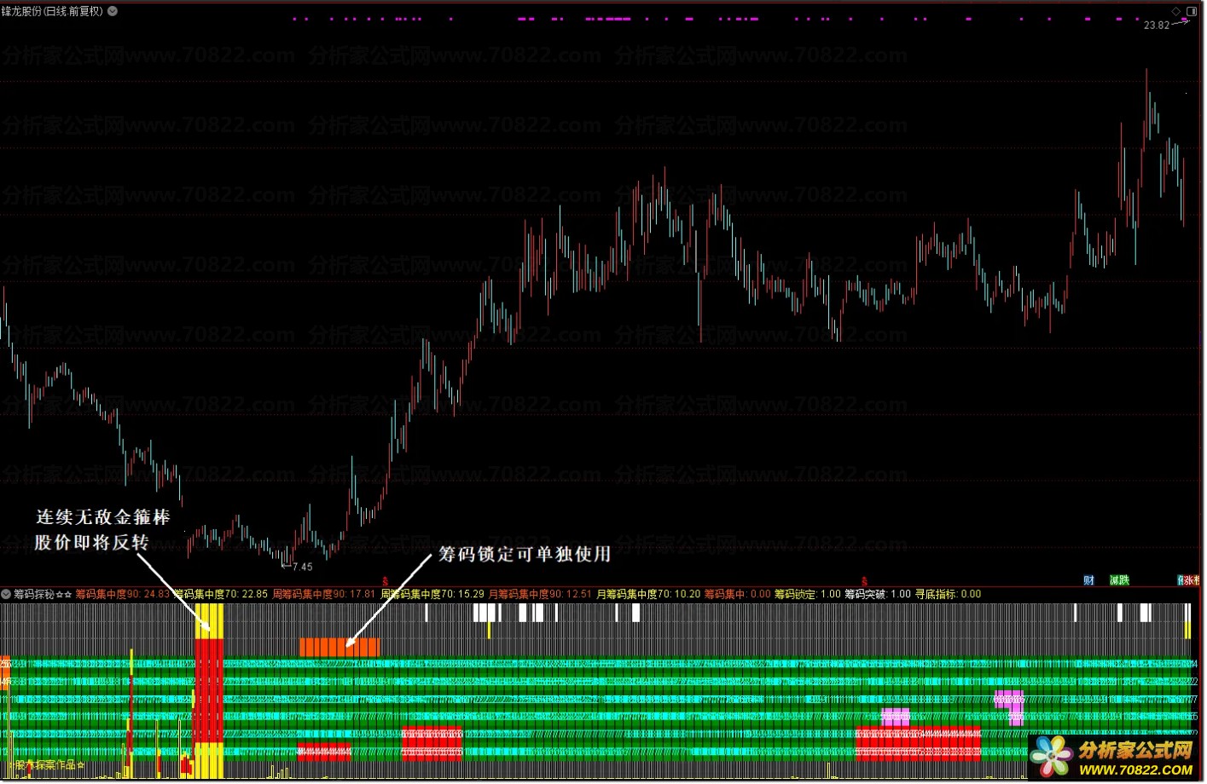Click the red 涨 marker at far right
The height and width of the screenshot is (784, 1207).
tap(1189, 580)
